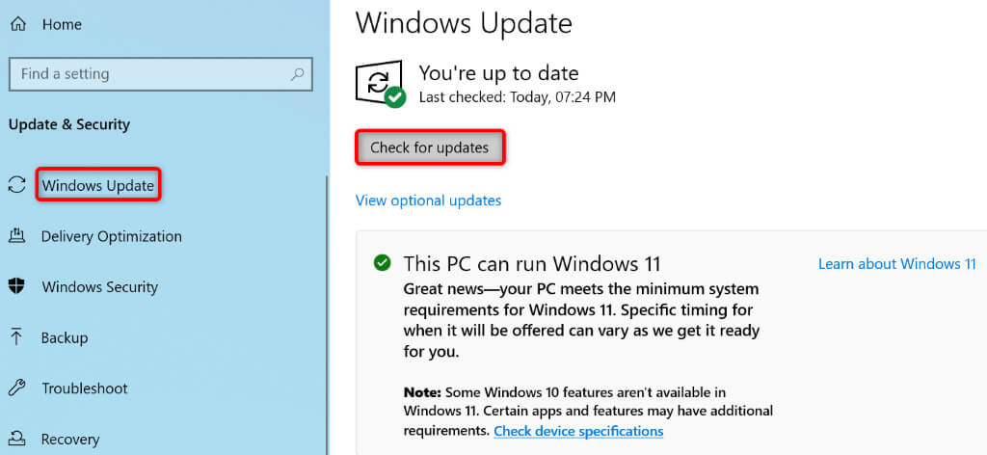Viewport: 987px width, 455px height.
Task: Go to Delivery Optimization settings
Action: pyautogui.click(x=111, y=236)
